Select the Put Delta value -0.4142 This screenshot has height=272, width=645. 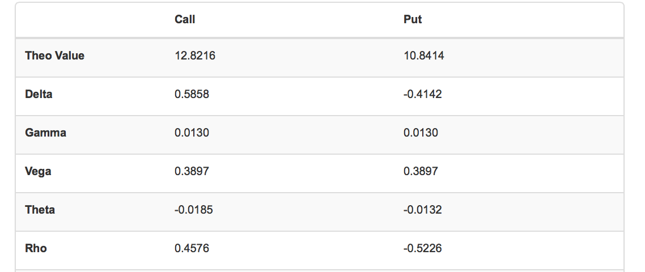[423, 94]
